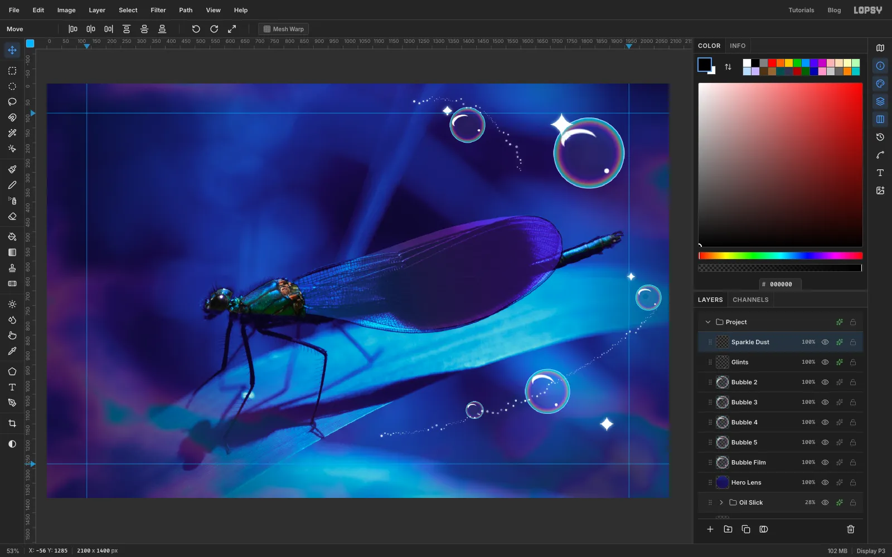
Task: Pick the Lasso selection tool
Action: 12,102
